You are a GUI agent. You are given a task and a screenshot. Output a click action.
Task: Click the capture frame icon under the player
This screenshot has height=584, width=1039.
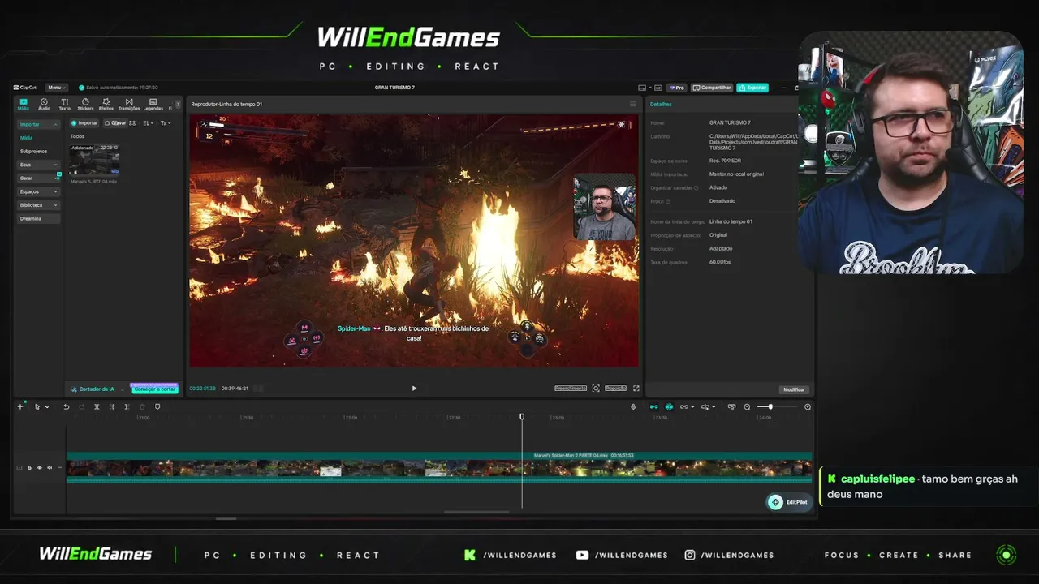[596, 389]
